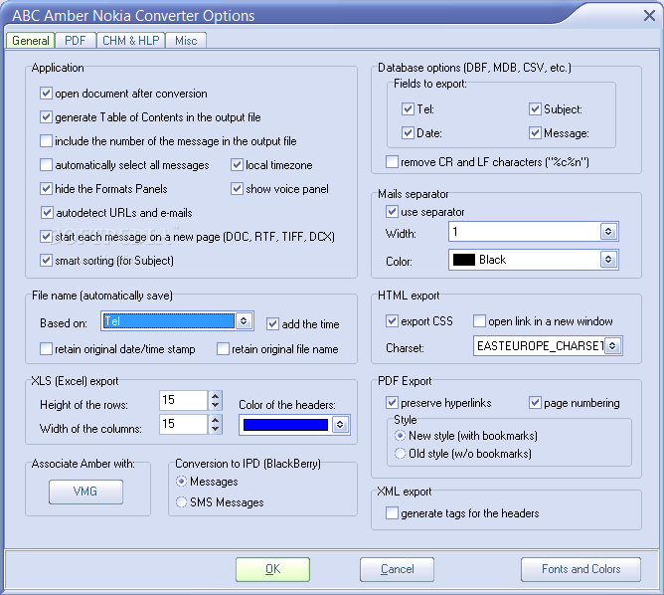Screen dimensions: 664x595
Task: Increase Height of the rows value
Action: tap(215, 396)
